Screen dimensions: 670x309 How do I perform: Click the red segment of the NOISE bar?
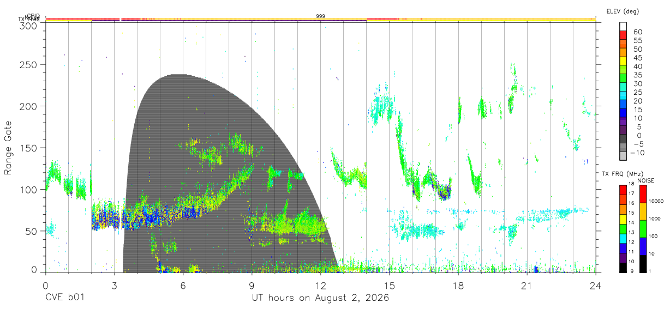[x=643, y=194]
